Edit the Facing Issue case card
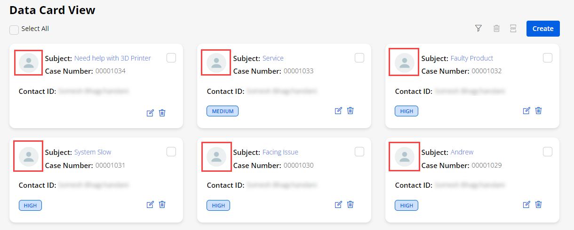Image resolution: width=574 pixels, height=230 pixels. (338, 205)
